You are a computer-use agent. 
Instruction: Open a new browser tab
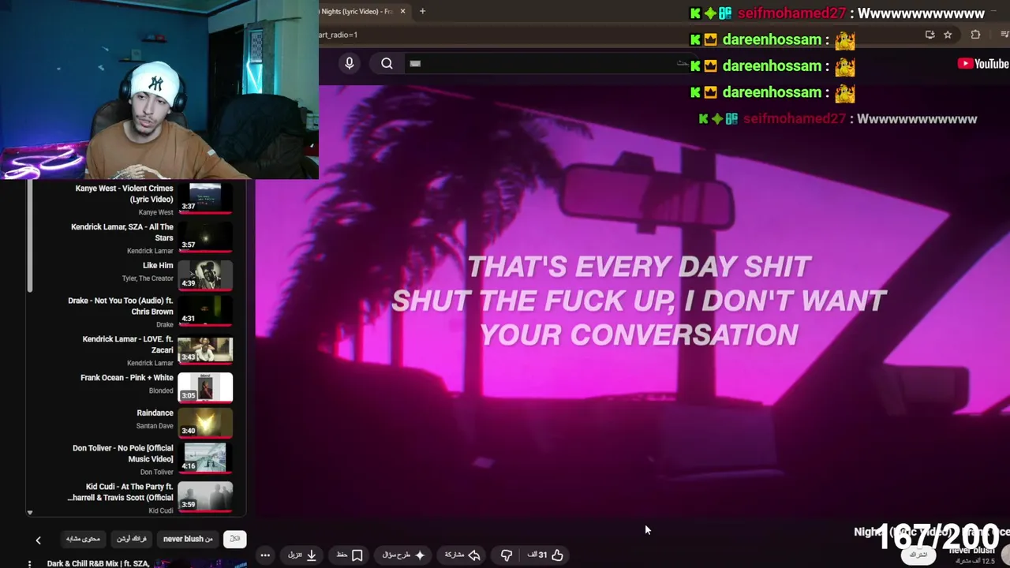pos(422,11)
